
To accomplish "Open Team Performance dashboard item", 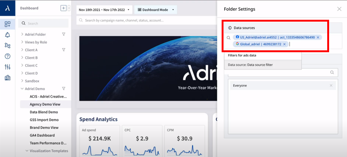I will pyautogui.click(x=48, y=143).
